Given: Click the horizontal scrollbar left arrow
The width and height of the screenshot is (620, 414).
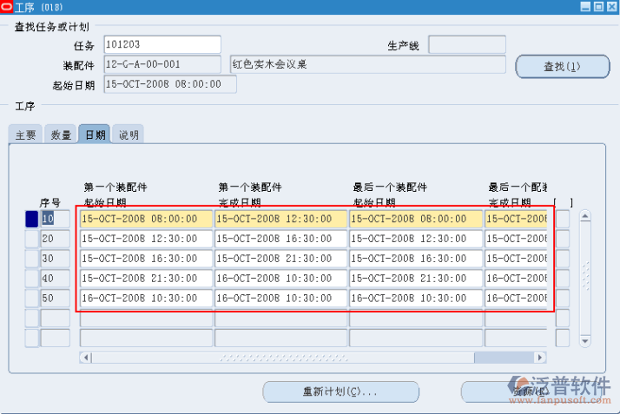Looking at the screenshot, I should (85, 357).
